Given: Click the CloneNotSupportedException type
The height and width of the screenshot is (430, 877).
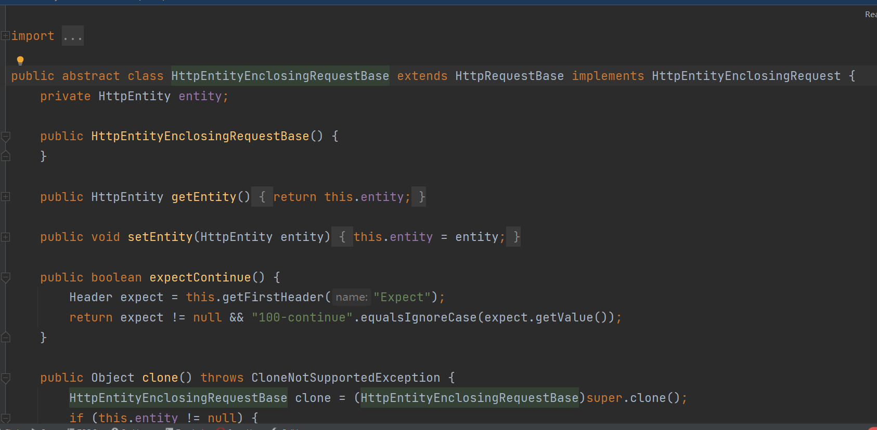Looking at the screenshot, I should pyautogui.click(x=345, y=378).
